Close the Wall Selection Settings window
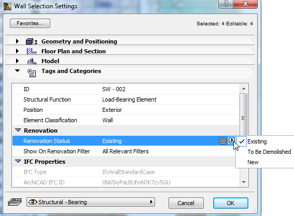294x216 pixels. [x=245, y=4]
